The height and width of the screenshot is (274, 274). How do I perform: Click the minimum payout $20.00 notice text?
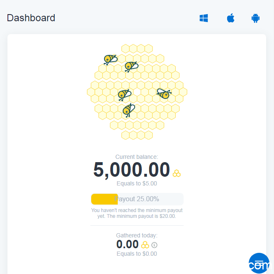tap(137, 213)
